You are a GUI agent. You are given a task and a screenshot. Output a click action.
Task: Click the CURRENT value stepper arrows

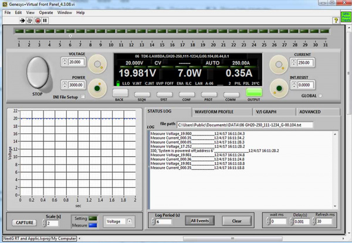(x=294, y=63)
